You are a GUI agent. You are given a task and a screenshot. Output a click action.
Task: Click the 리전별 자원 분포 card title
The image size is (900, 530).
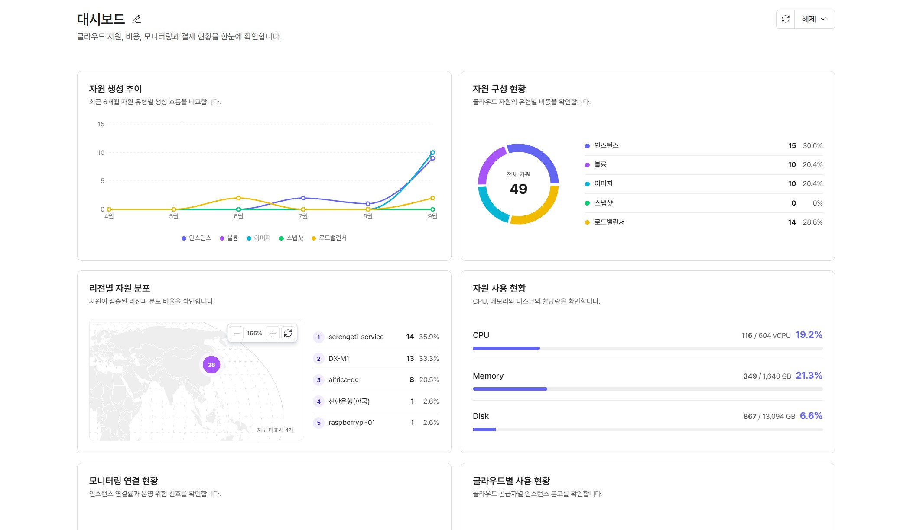click(x=119, y=288)
